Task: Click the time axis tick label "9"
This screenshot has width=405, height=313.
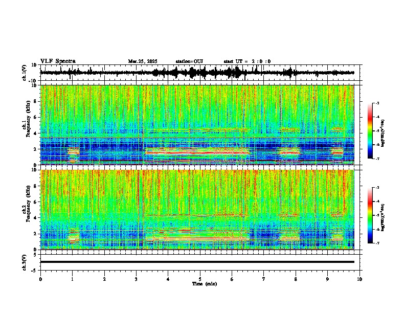Action: [x=327, y=279]
